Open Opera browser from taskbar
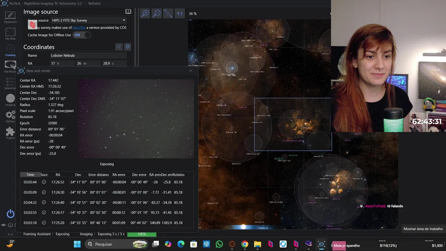 [x=232, y=244]
